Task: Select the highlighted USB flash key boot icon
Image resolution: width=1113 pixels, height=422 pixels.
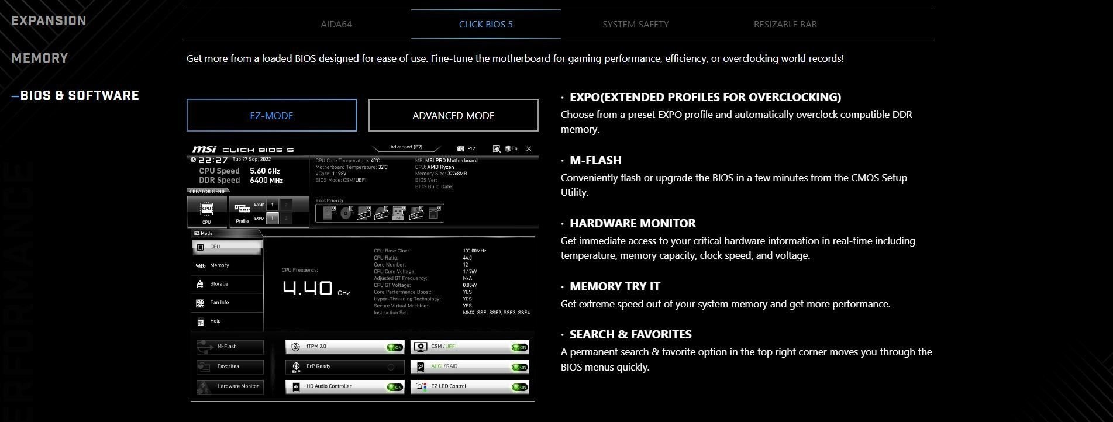Action: pos(398,213)
